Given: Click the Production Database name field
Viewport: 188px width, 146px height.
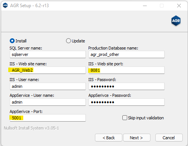Looking at the screenshot, I should point(126,54).
